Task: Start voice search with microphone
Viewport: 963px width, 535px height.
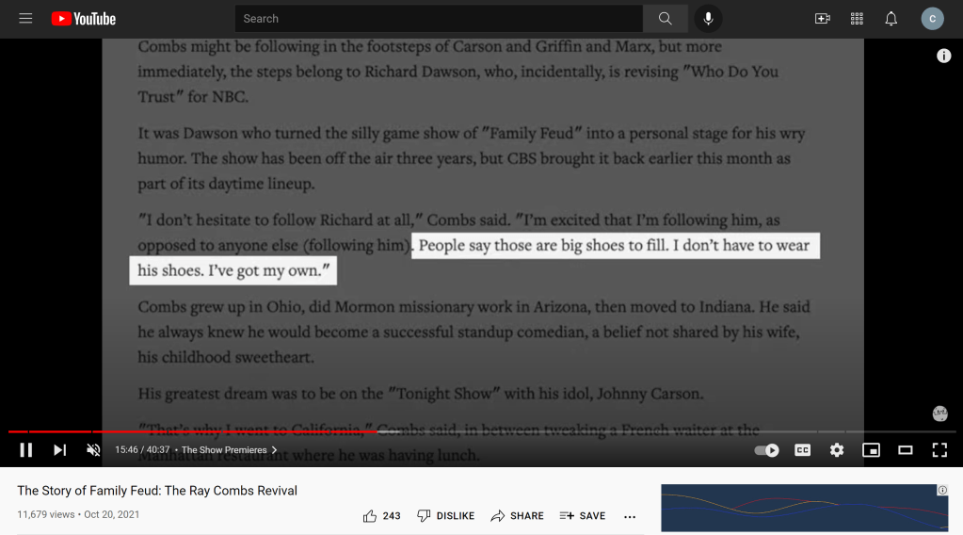Action: point(709,19)
